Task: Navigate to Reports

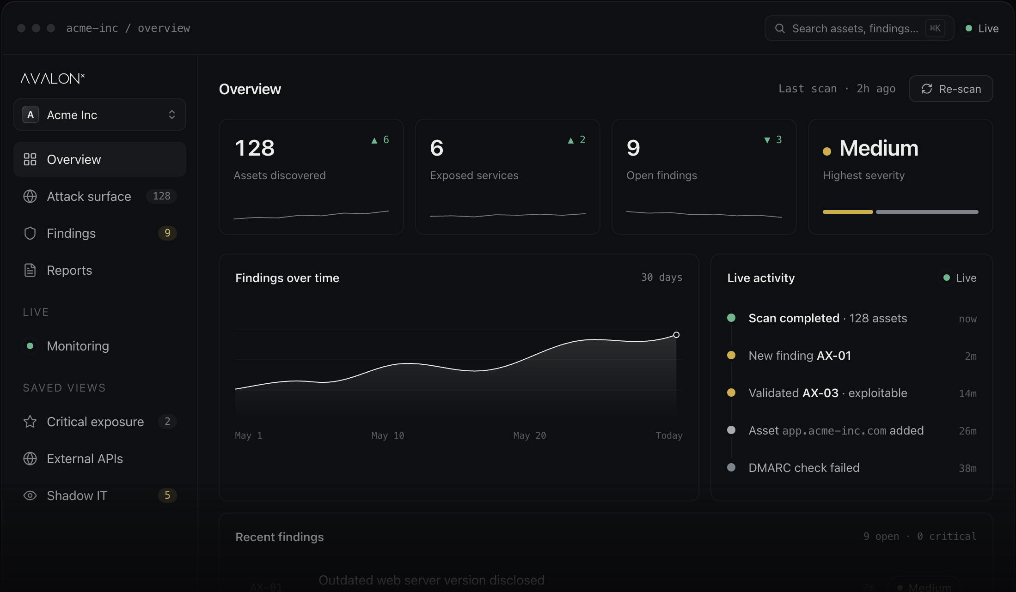Action: pyautogui.click(x=100, y=270)
